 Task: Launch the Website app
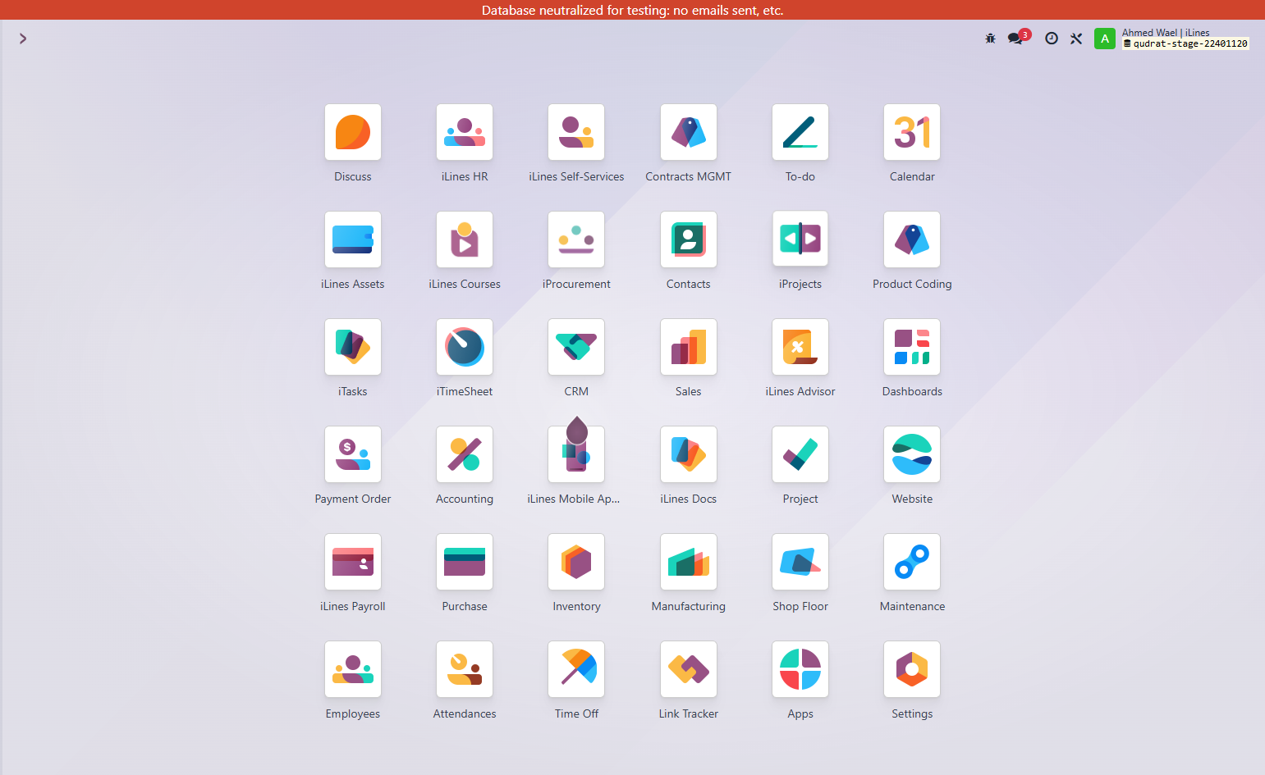(x=912, y=454)
